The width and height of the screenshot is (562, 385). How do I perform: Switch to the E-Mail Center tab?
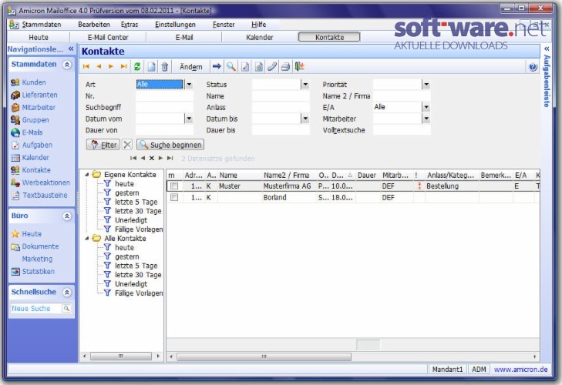pyautogui.click(x=108, y=37)
